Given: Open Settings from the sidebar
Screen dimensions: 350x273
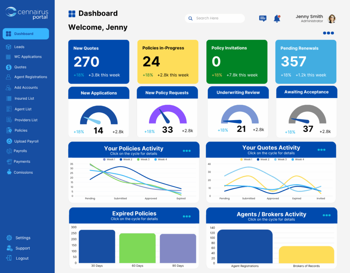Looking at the screenshot, I should click(x=23, y=238).
